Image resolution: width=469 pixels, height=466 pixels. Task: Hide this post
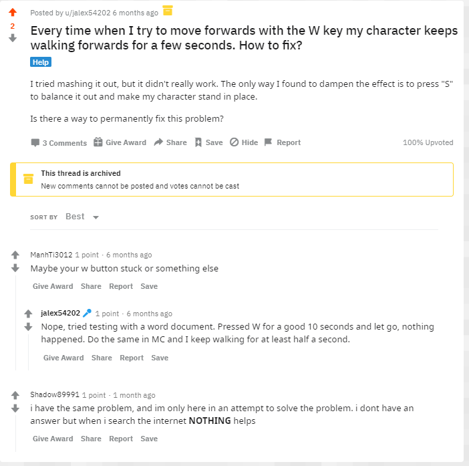click(244, 142)
